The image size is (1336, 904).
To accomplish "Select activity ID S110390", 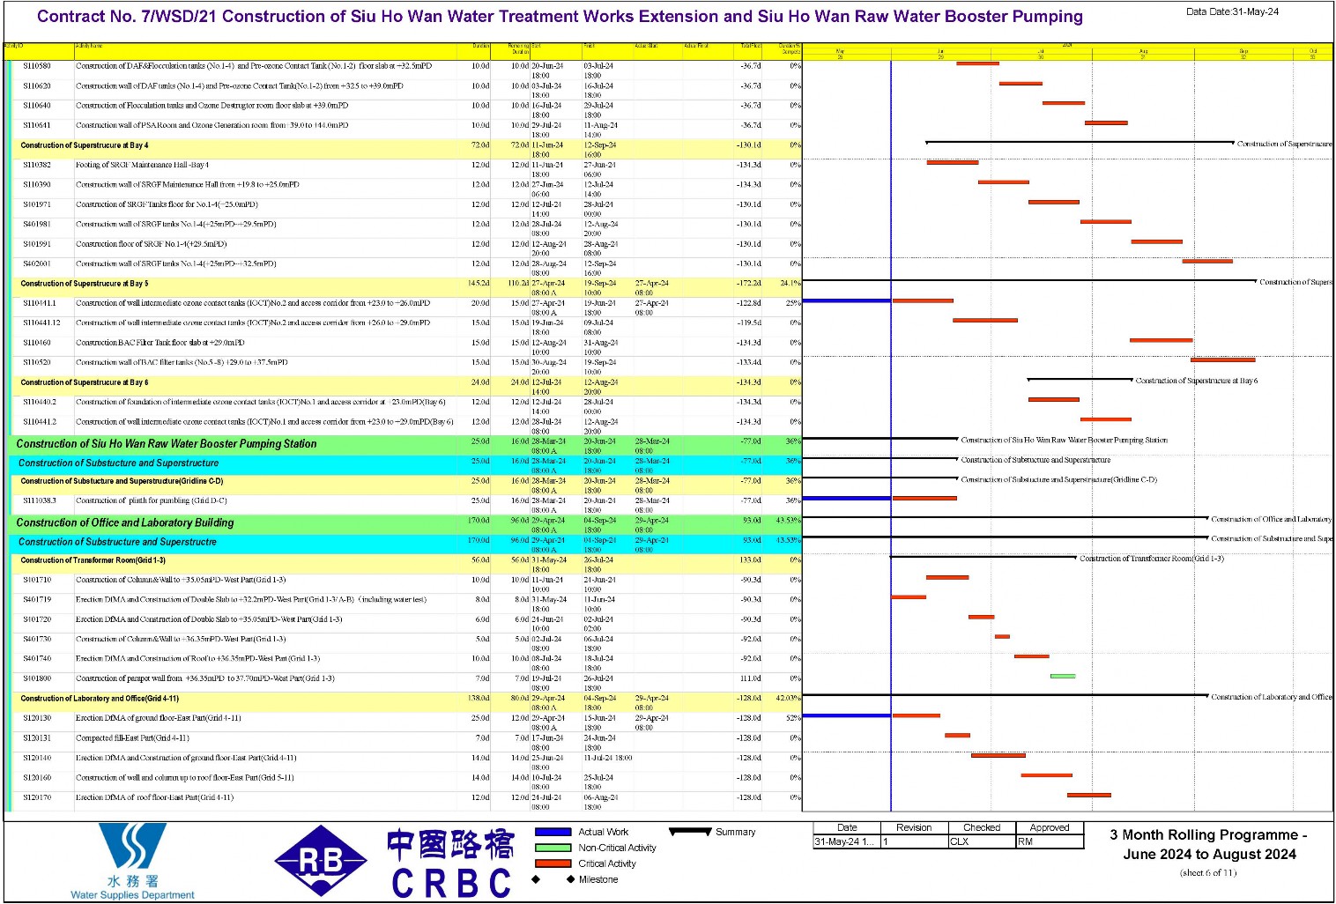I will click(x=37, y=185).
